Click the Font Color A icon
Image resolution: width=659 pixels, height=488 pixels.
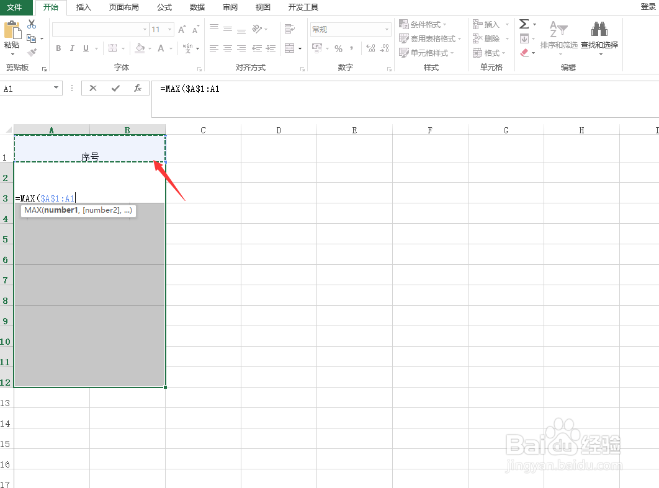click(161, 48)
